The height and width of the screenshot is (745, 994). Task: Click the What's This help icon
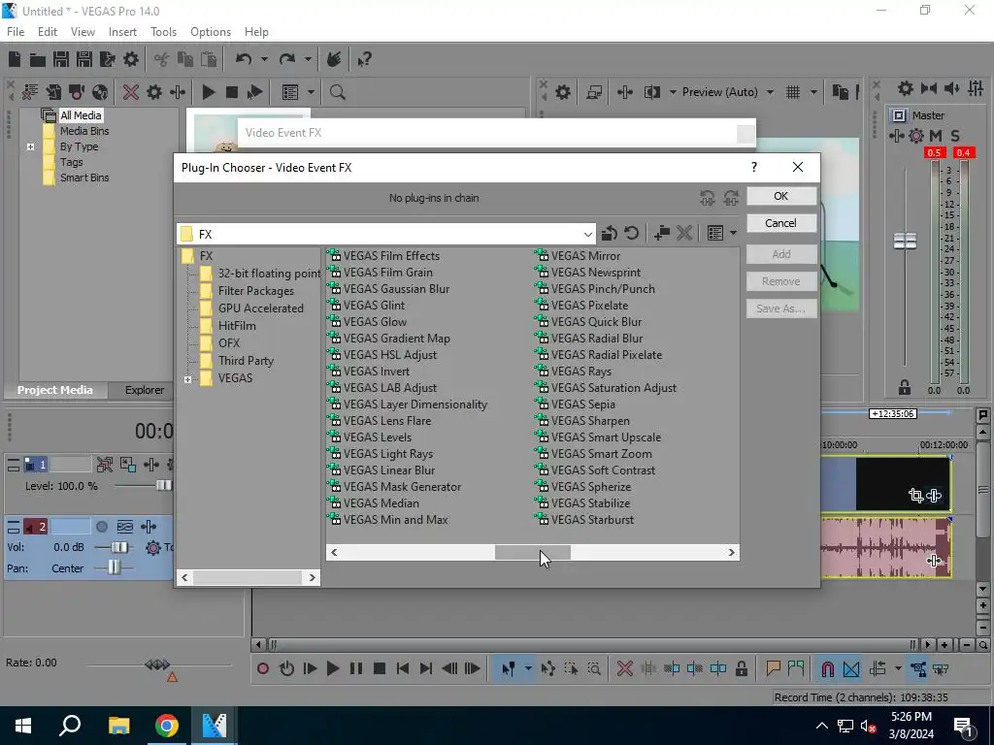click(364, 59)
